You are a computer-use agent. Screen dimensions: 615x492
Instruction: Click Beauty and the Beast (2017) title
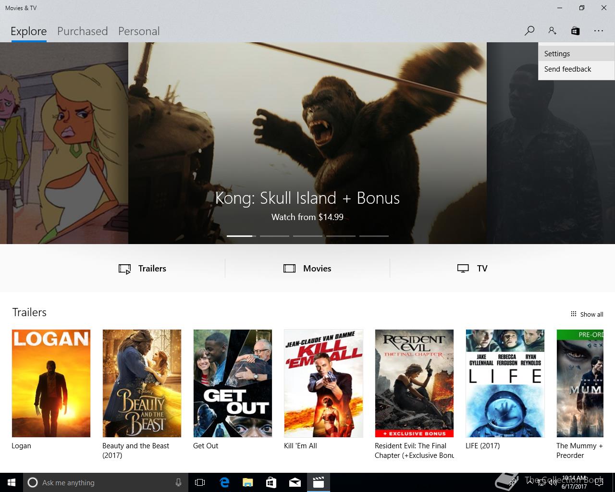[x=135, y=451]
